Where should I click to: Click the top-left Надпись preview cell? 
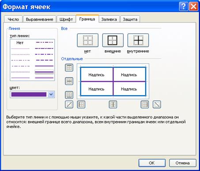pyautogui.click(x=96, y=75)
